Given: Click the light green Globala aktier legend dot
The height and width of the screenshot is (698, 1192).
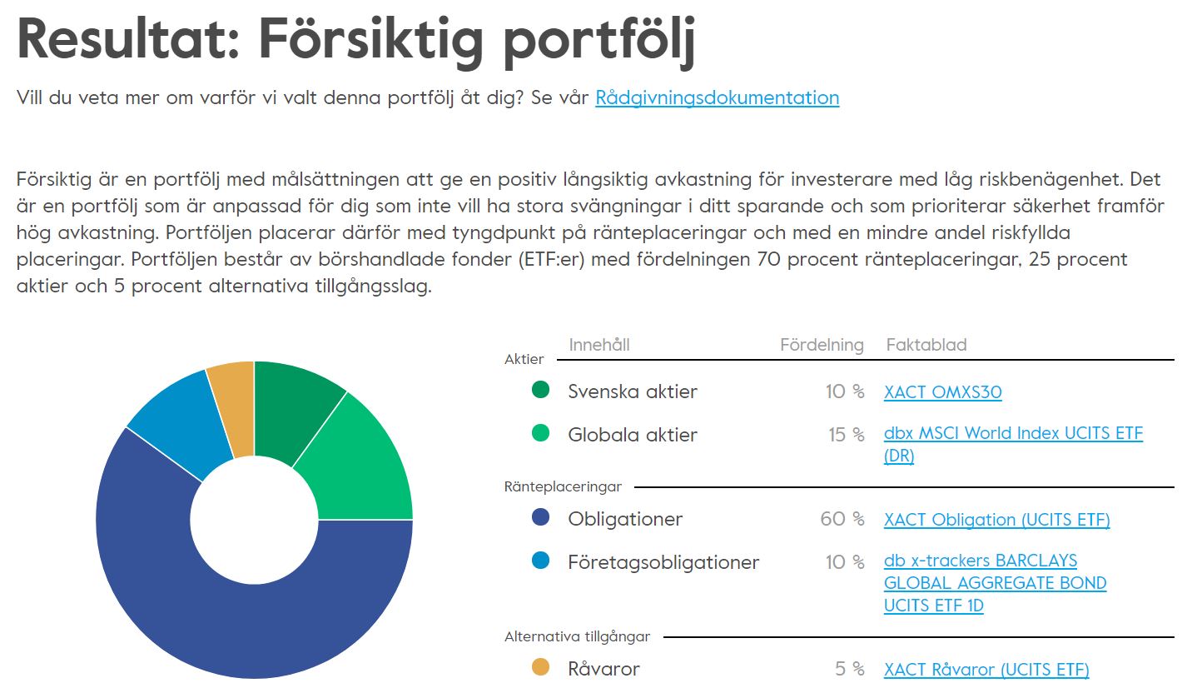Looking at the screenshot, I should [541, 433].
